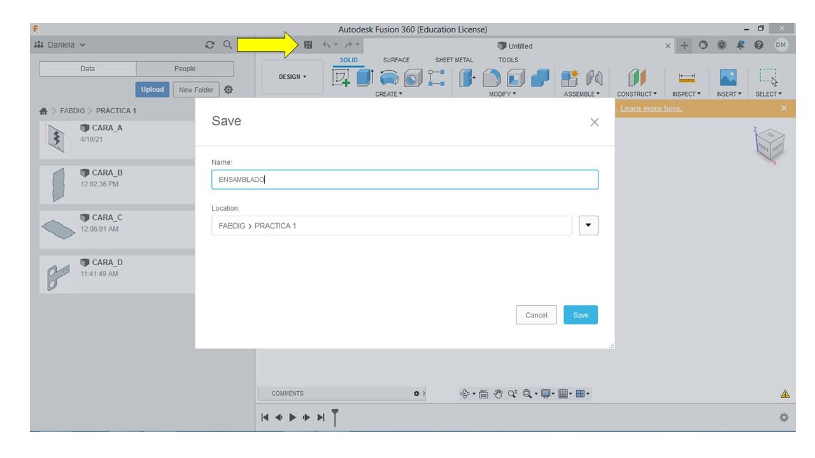Viewport: 815px width, 458px height.
Task: Go to the home breadcrumb icon
Action: coord(43,111)
